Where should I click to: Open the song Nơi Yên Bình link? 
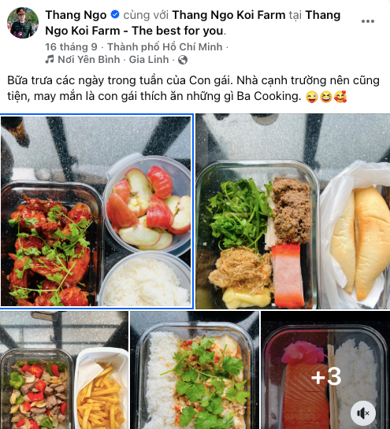coord(89,59)
